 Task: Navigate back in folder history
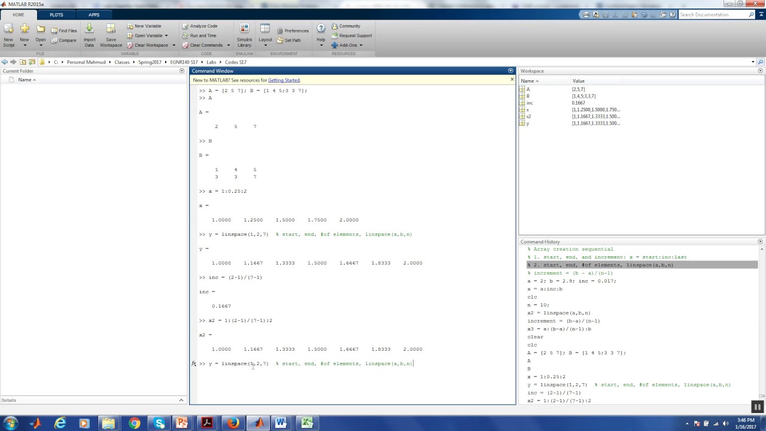tap(5, 62)
